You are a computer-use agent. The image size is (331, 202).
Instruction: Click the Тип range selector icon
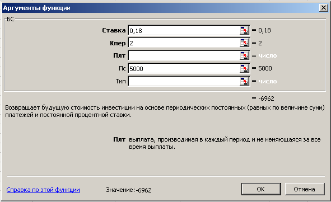pos(244,81)
